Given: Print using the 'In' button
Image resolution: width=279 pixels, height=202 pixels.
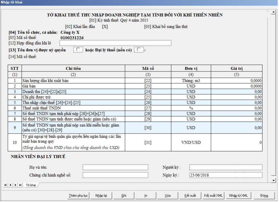Looking at the screenshot, I should coord(146,196).
